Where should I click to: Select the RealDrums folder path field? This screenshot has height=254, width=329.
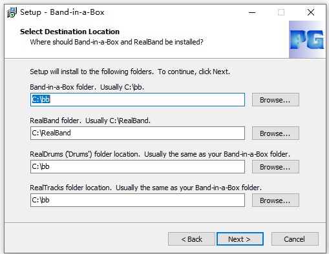tap(138, 166)
